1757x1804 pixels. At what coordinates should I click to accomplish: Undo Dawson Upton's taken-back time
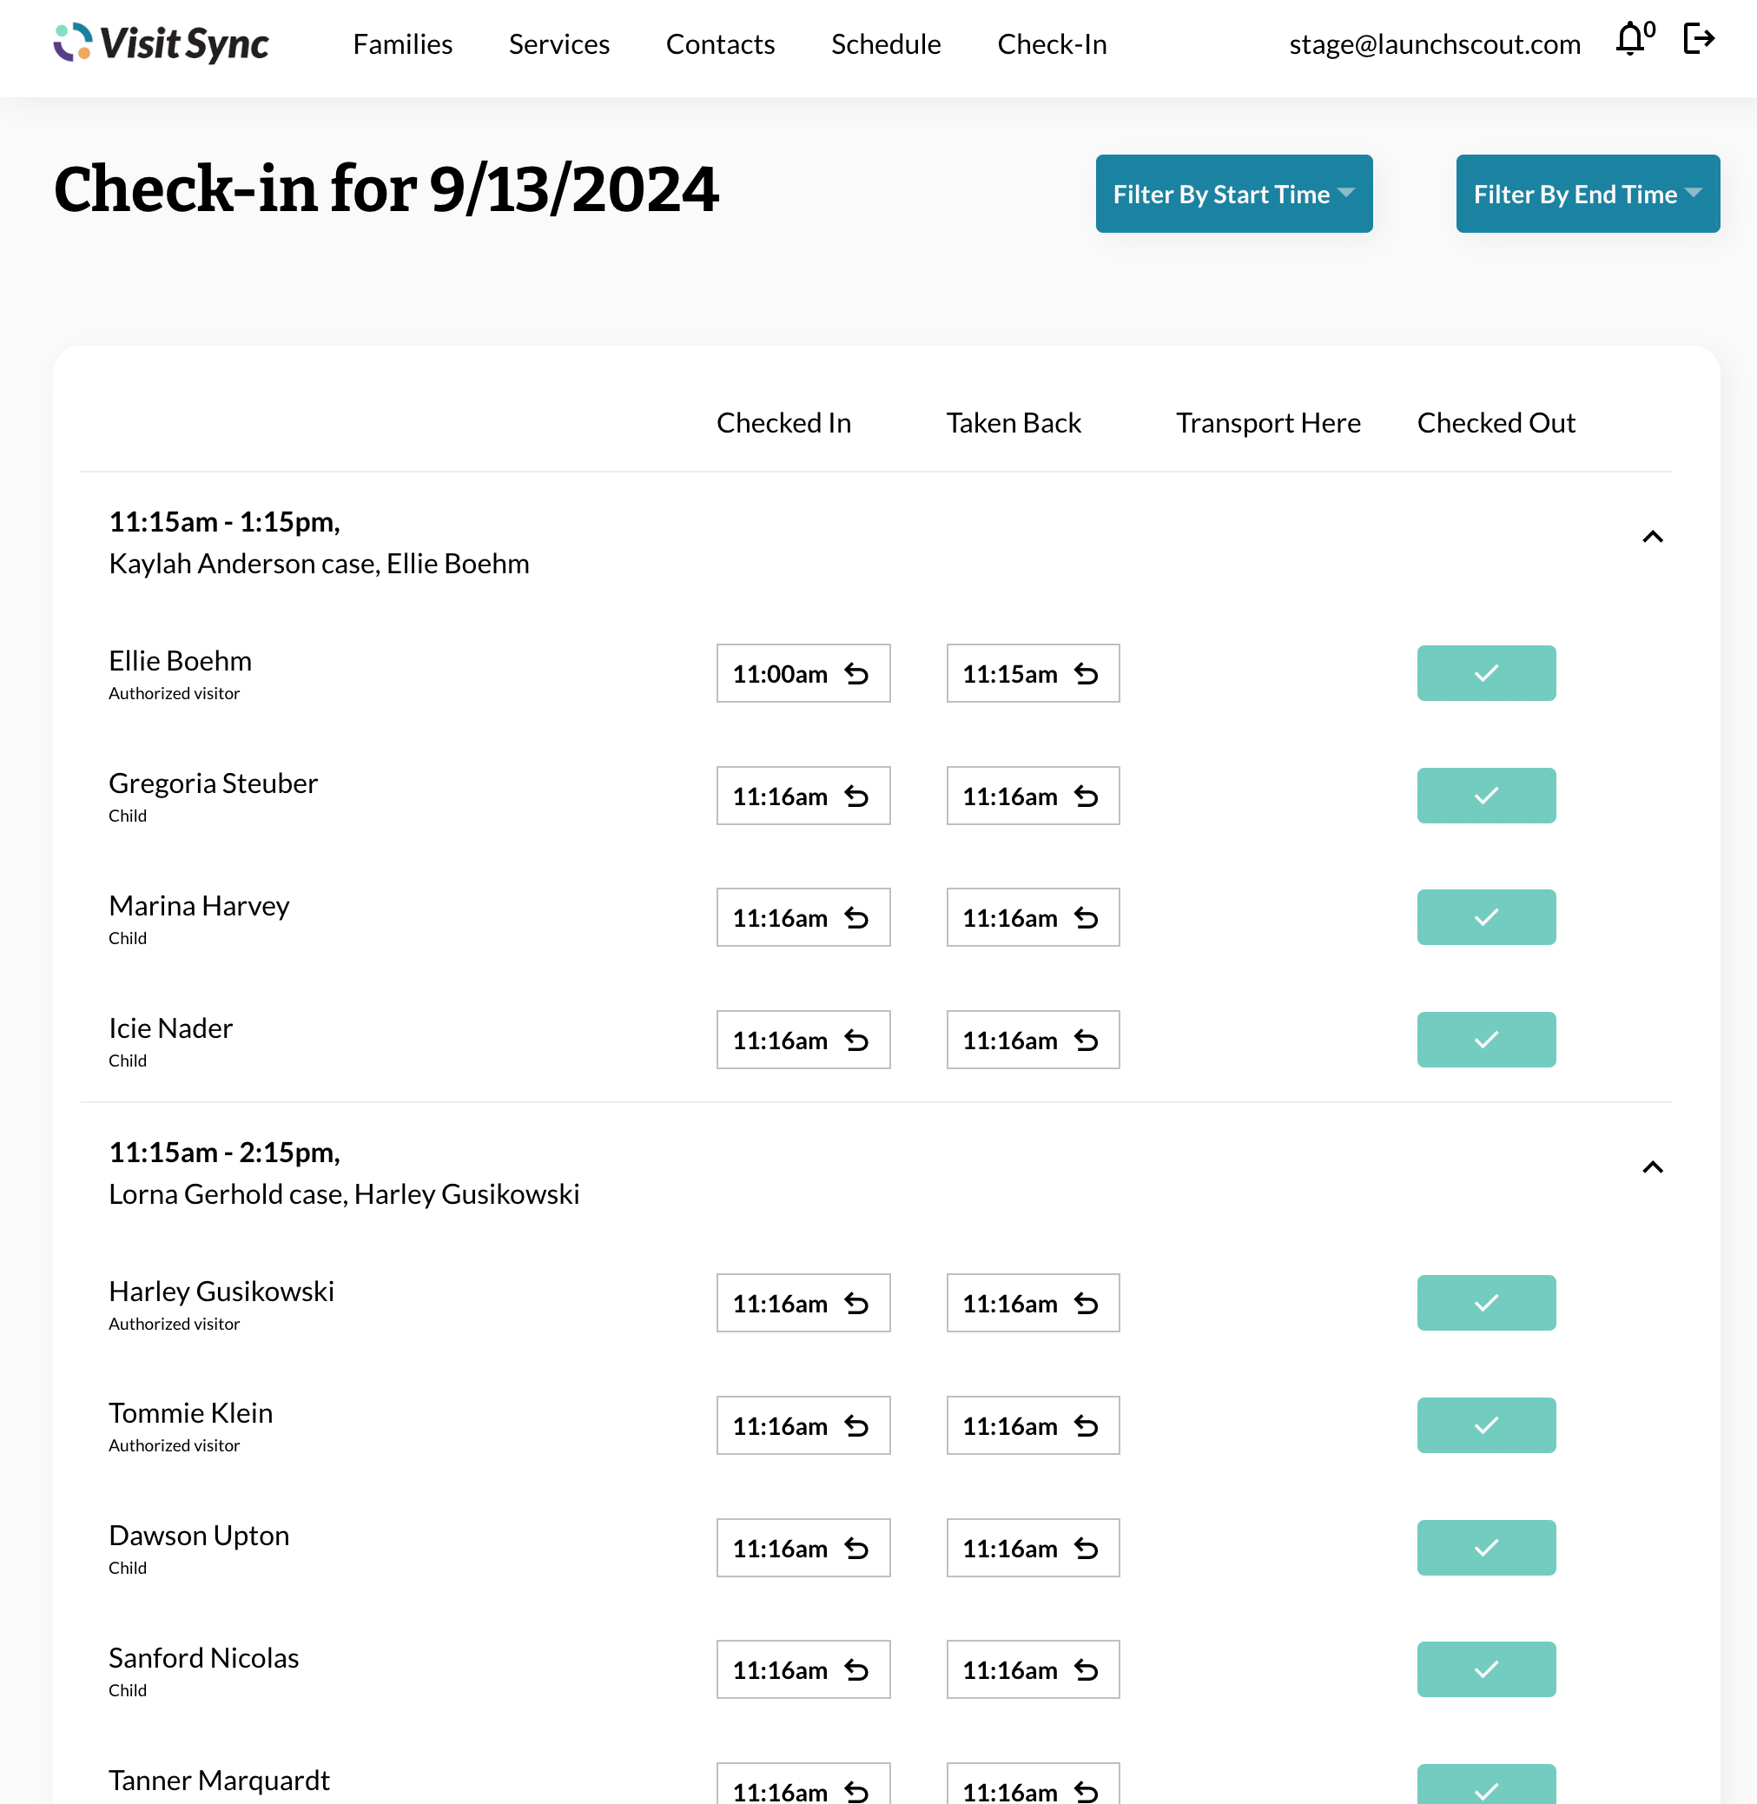(1087, 1549)
